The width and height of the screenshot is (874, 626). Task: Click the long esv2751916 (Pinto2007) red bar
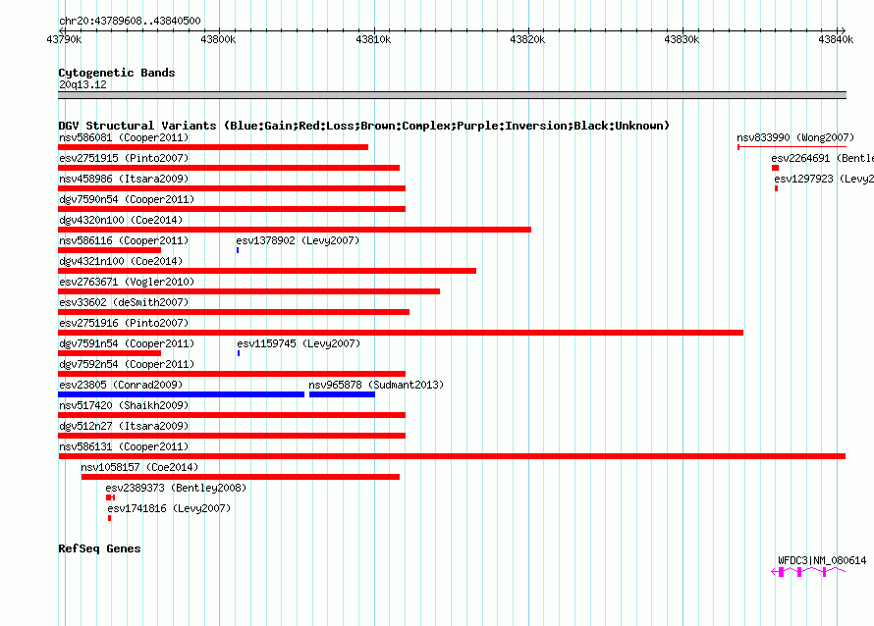(x=401, y=333)
